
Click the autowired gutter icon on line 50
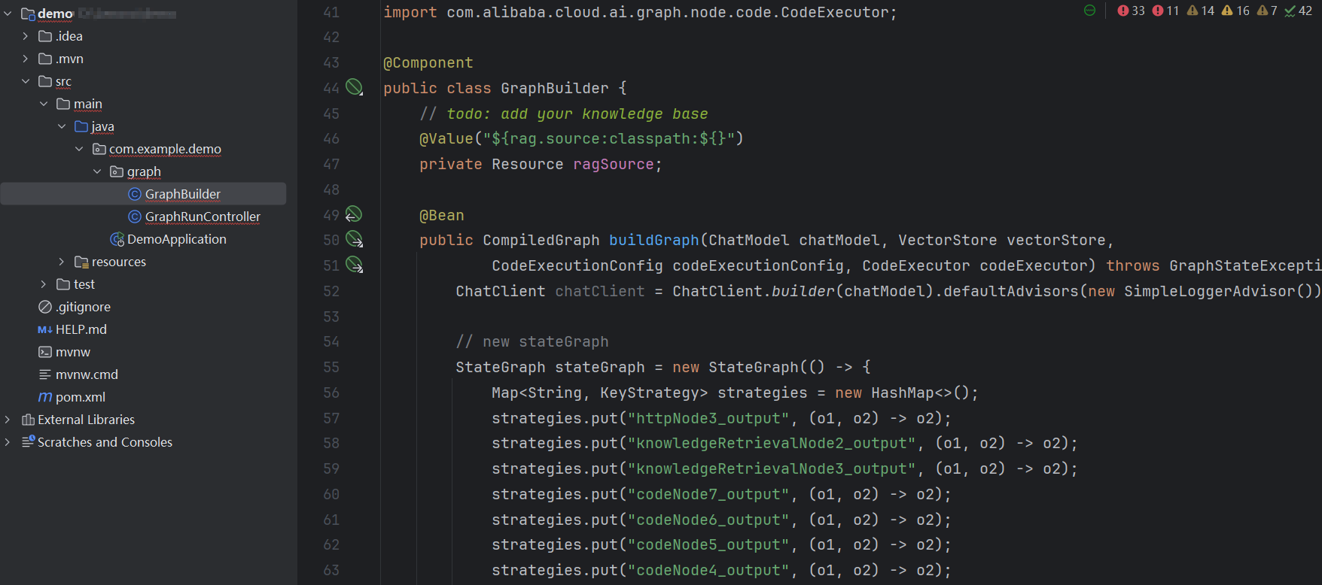(x=354, y=239)
